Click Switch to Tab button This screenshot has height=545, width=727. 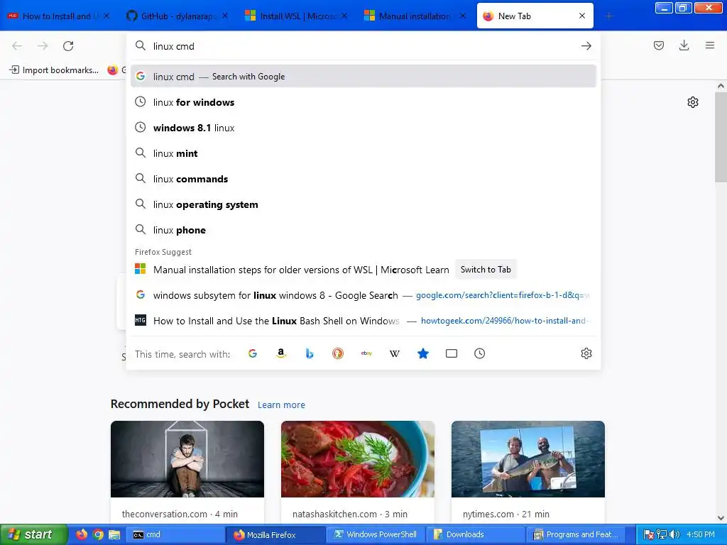point(486,269)
